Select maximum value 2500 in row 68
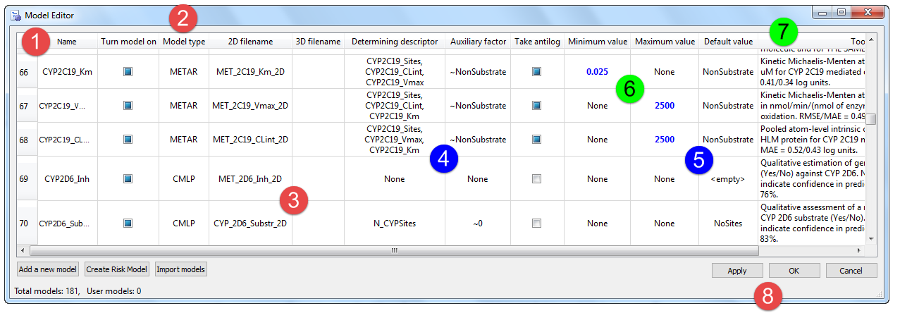Screen dimensions: 900x318 [665, 140]
